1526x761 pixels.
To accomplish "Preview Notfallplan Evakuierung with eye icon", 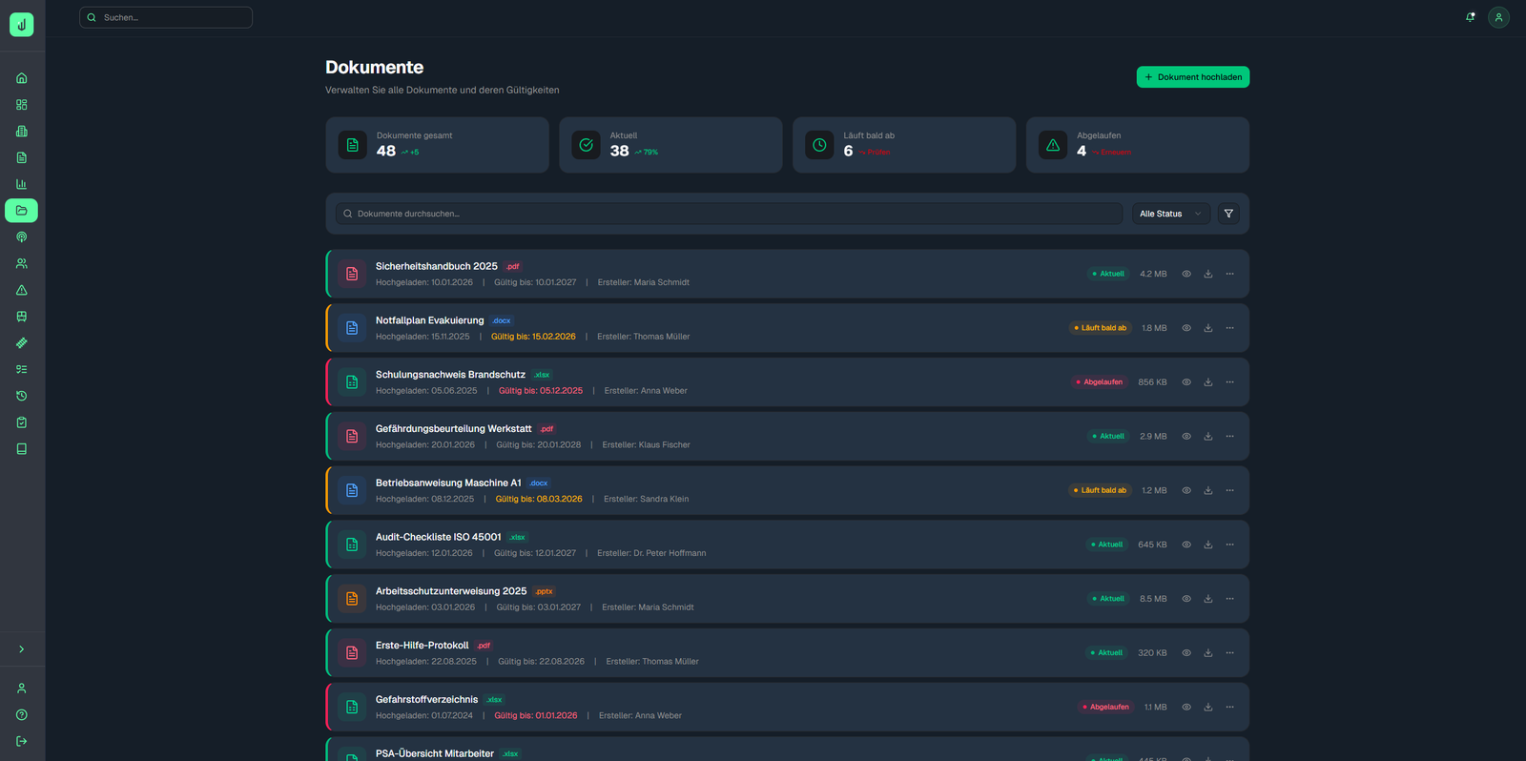I will pos(1186,328).
